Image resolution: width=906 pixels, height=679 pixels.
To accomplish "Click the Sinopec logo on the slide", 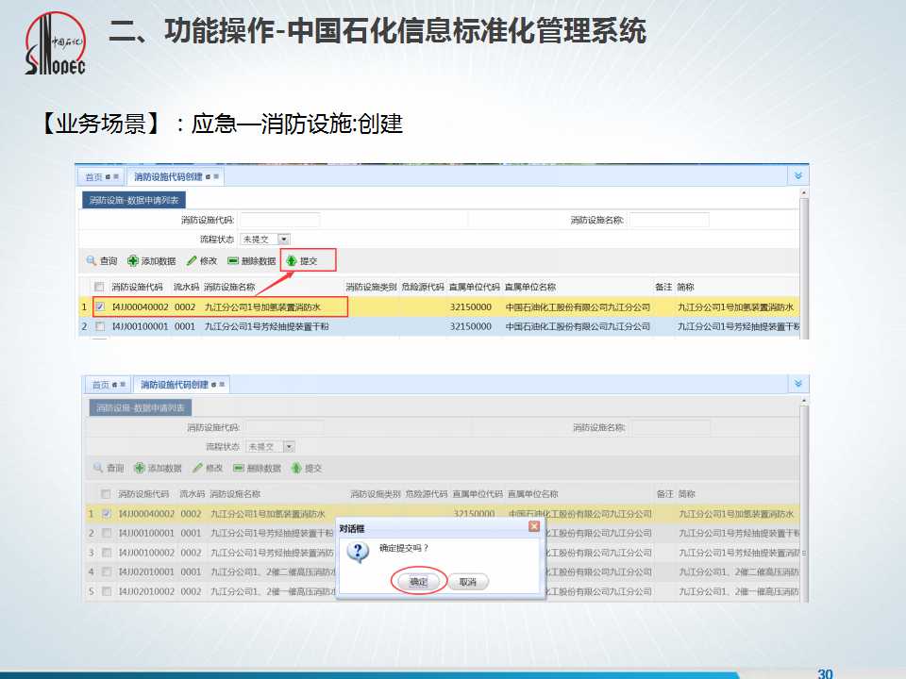I will pyautogui.click(x=56, y=44).
